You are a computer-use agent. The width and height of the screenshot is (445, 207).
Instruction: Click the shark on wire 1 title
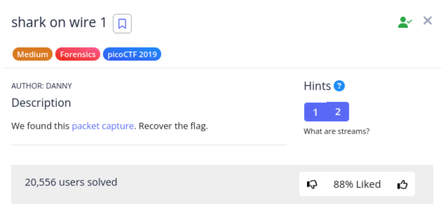coord(59,23)
